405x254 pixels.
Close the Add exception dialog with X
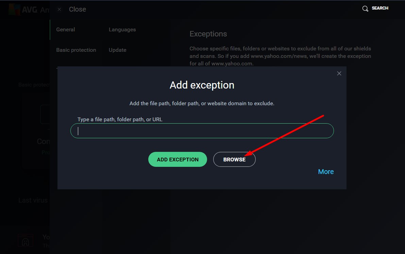click(x=339, y=74)
